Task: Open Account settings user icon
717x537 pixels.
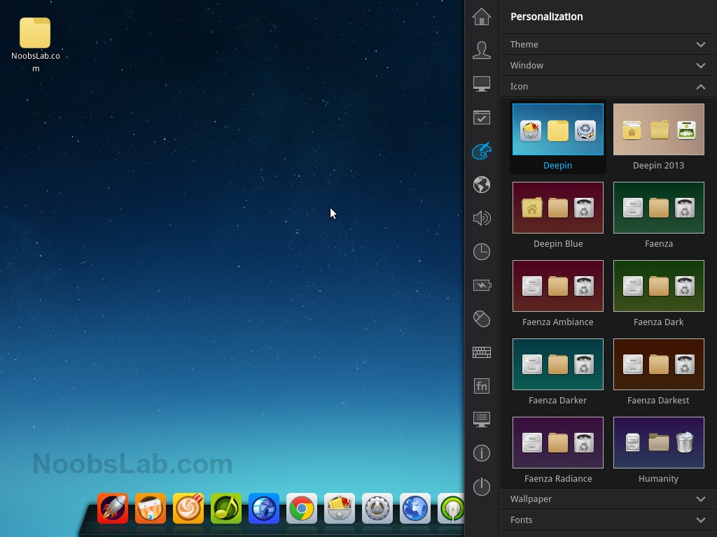Action: (482, 50)
